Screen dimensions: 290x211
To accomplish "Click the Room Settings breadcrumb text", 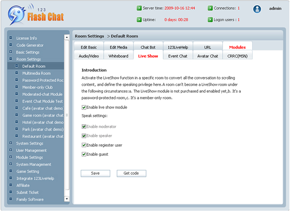I will 89,36.
